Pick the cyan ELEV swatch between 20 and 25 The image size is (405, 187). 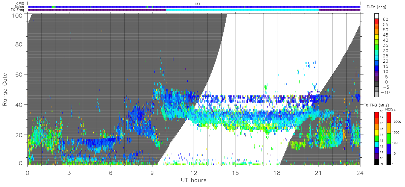point(377,58)
